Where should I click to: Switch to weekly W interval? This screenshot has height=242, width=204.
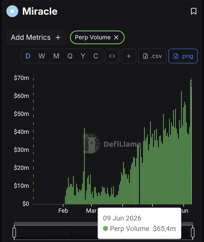[42, 56]
